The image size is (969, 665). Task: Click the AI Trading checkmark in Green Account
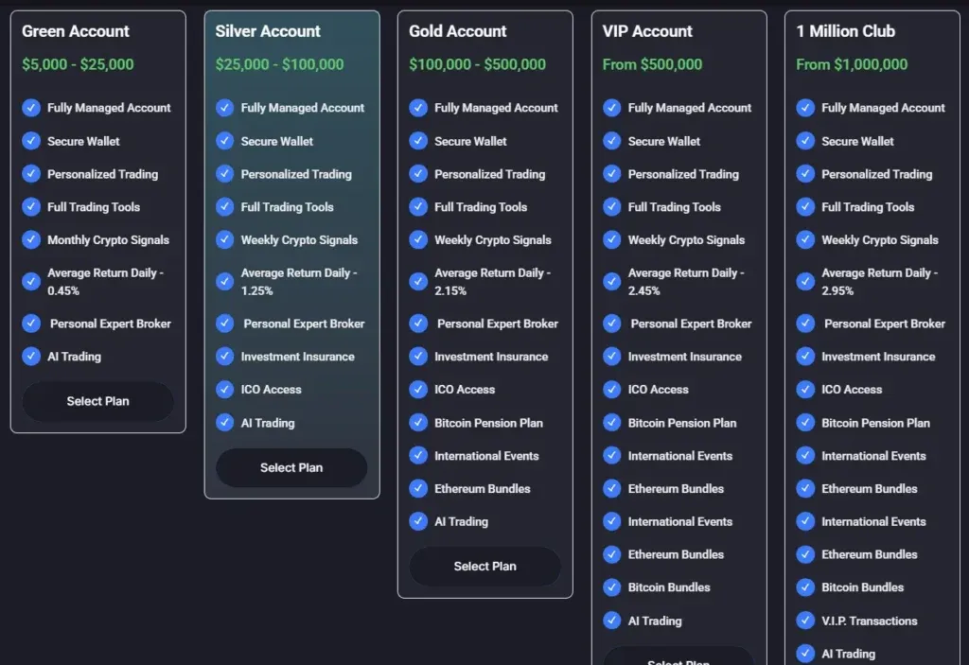click(31, 357)
